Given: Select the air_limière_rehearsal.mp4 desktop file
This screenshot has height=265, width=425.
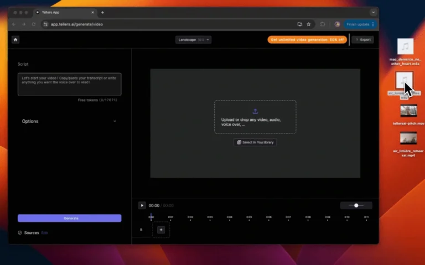Looking at the screenshot, I should (408, 145).
